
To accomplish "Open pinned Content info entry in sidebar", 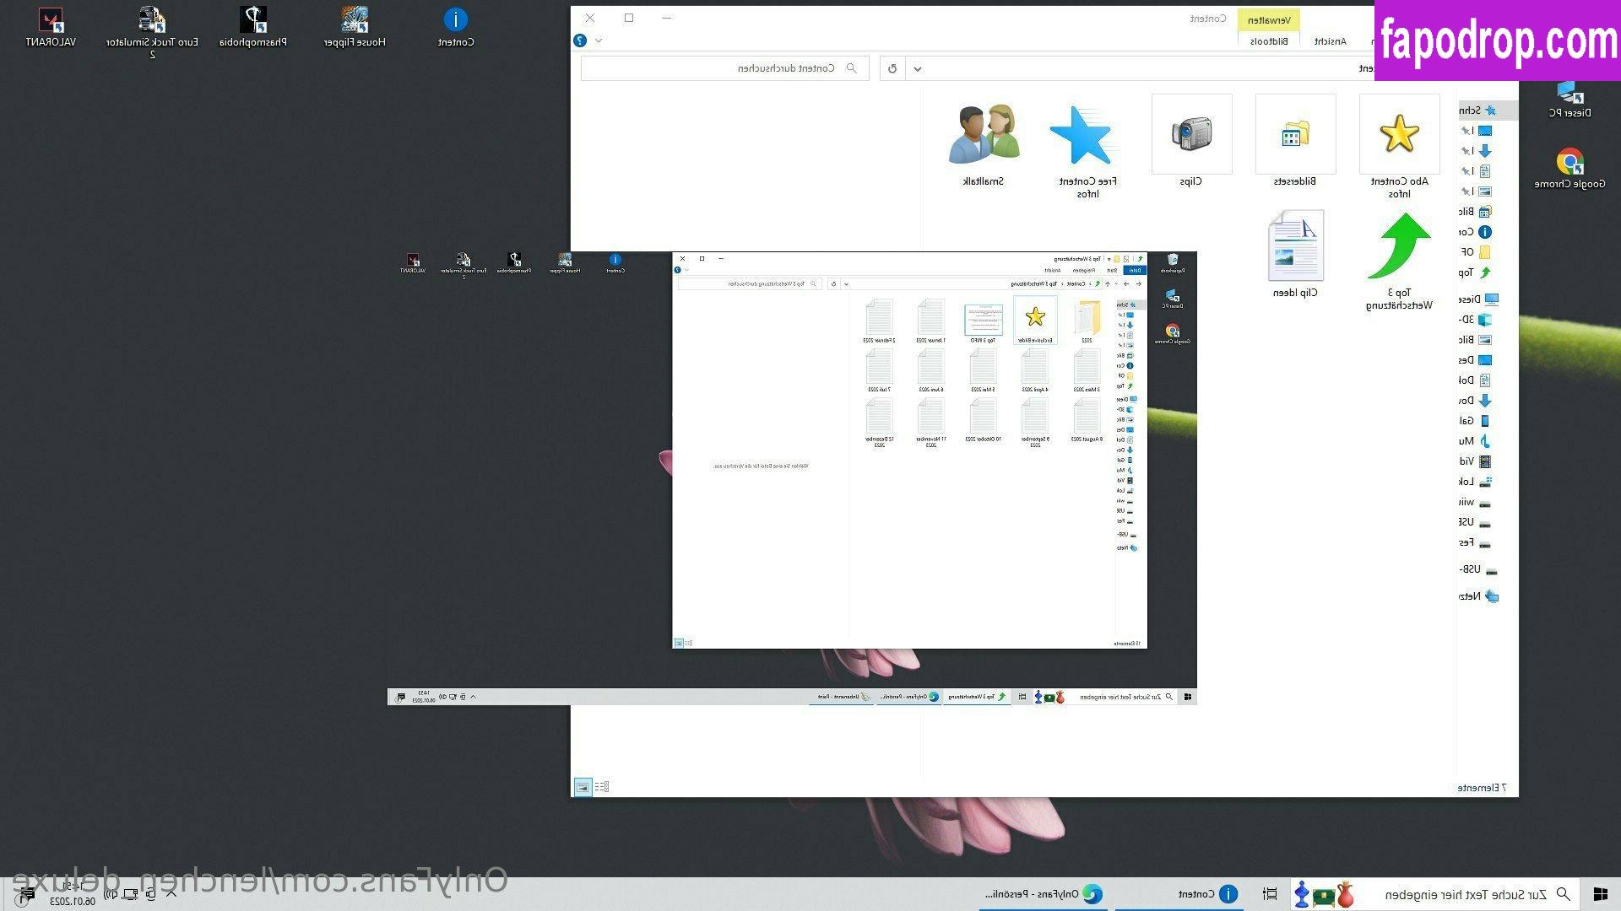I will pos(1477,232).
